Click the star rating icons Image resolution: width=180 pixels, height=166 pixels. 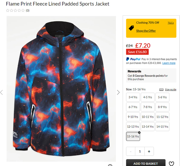click(x=15, y=11)
